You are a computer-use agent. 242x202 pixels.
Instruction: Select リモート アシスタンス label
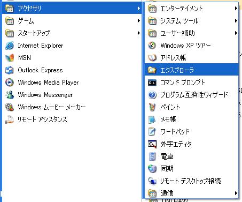point(42,119)
